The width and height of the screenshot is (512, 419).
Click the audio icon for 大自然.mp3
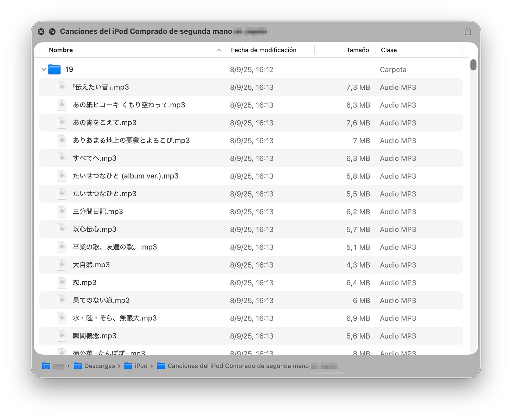click(62, 265)
